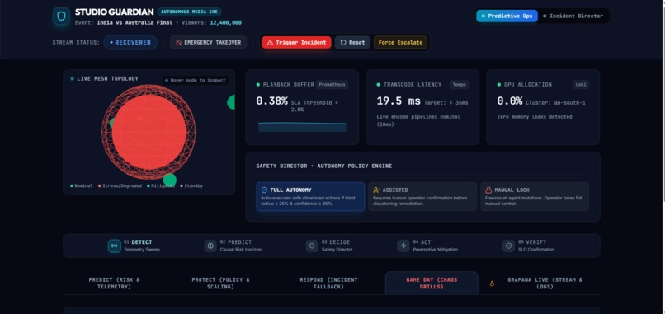Click the Studio Guardian shield logo icon

click(x=62, y=16)
